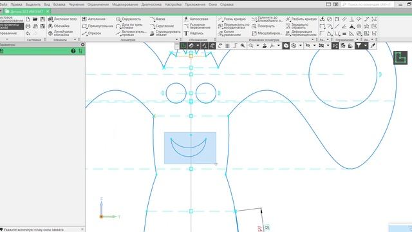This screenshot has height=232, width=412.
Task: Open Параметры panel settings gear
Action: point(83,44)
